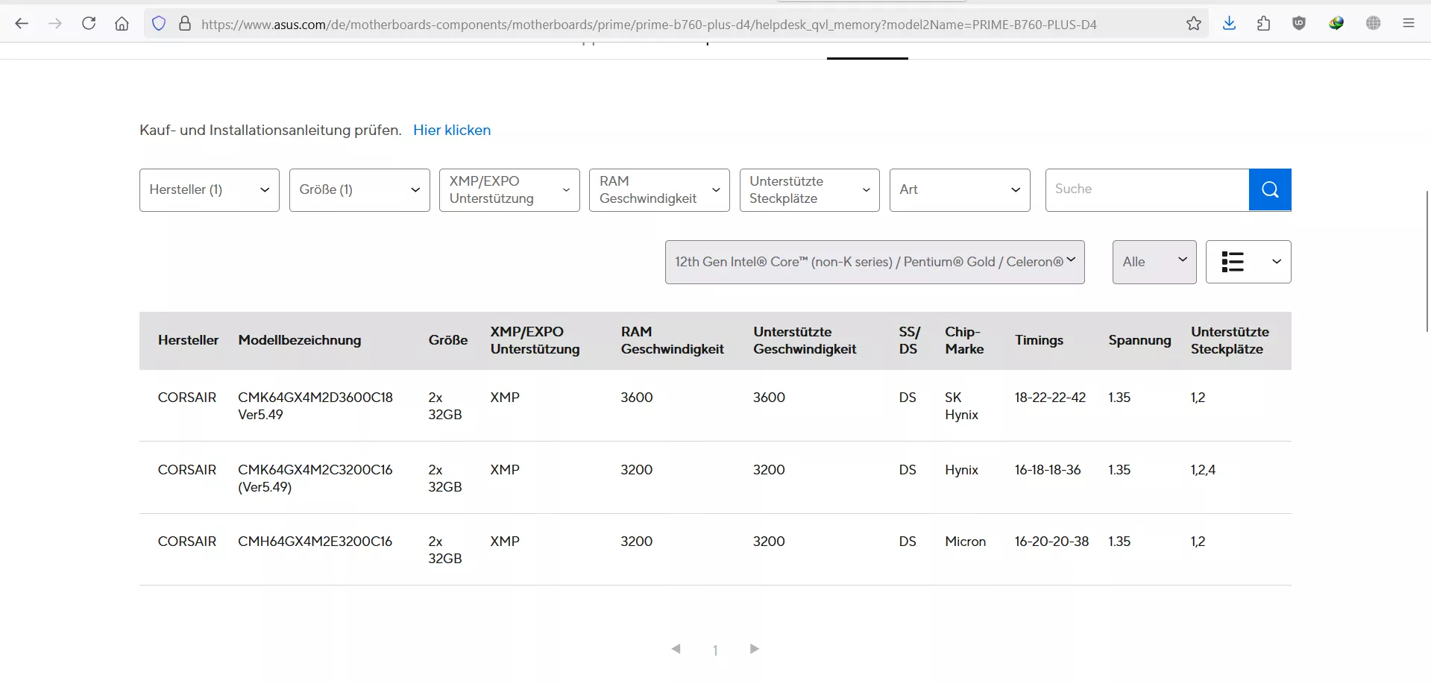The height and width of the screenshot is (684, 1431).
Task: Open the Alle dropdown
Action: [x=1154, y=262]
